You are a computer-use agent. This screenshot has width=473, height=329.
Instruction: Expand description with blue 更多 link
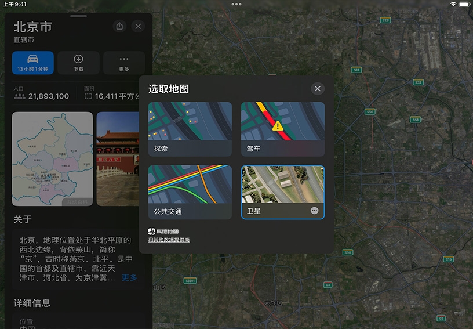[129, 278]
